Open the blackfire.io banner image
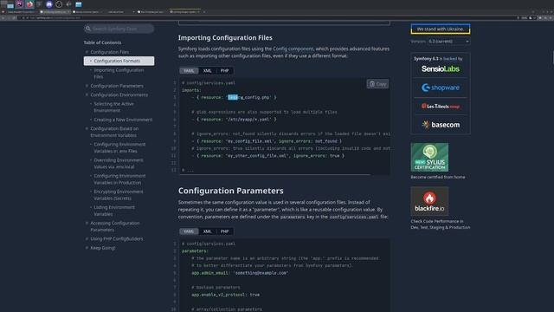Image resolution: width=554 pixels, height=312 pixels. (429, 201)
